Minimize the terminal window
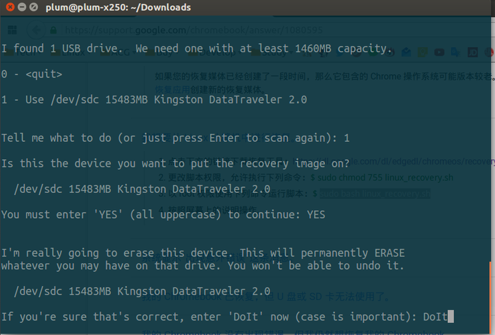The height and width of the screenshot is (335, 495). [x=21, y=7]
